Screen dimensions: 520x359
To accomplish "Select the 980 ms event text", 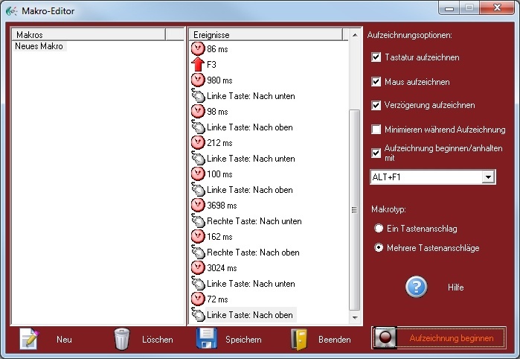I will tap(219, 80).
